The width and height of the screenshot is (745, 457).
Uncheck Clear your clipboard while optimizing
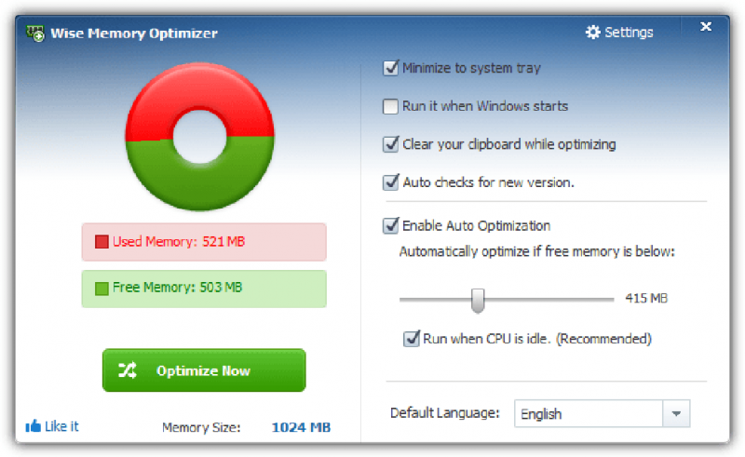click(x=391, y=144)
